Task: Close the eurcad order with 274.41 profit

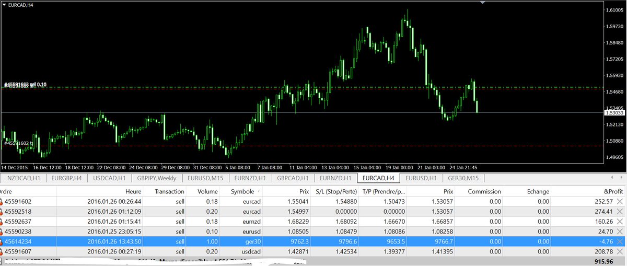Action: tap(620, 211)
